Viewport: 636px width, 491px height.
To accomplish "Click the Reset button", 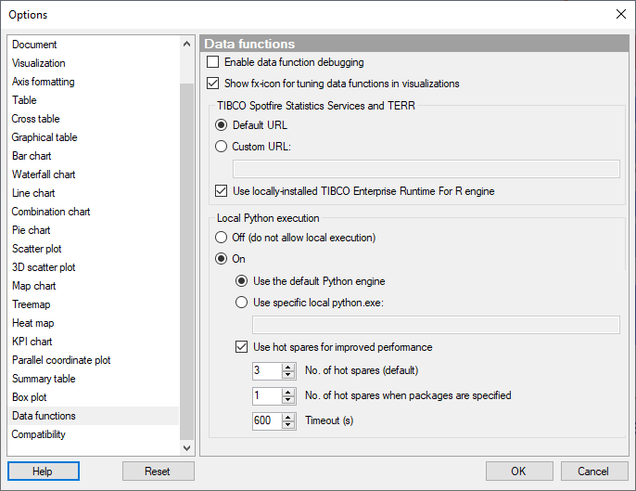I will pyautogui.click(x=159, y=472).
